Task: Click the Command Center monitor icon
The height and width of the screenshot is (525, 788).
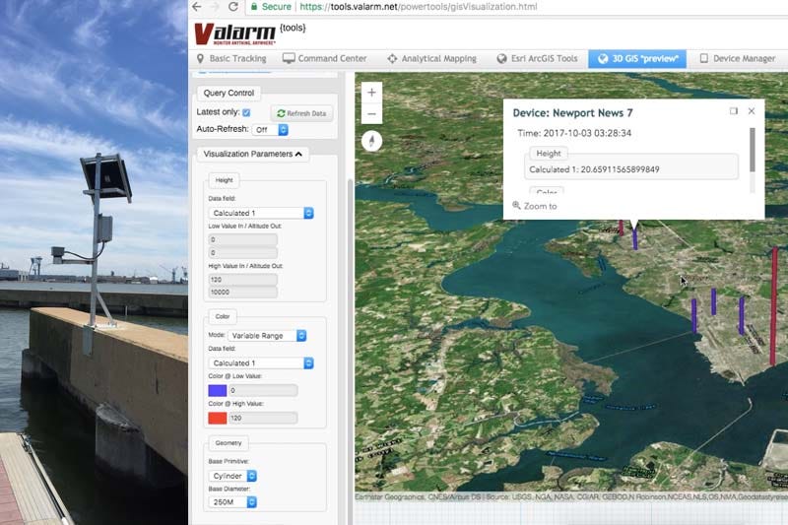Action: [289, 58]
